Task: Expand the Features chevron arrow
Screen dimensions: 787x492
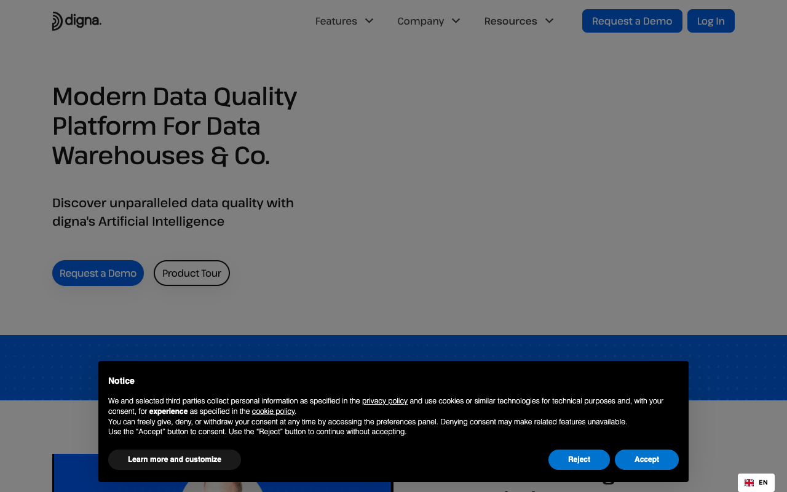Action: click(369, 21)
